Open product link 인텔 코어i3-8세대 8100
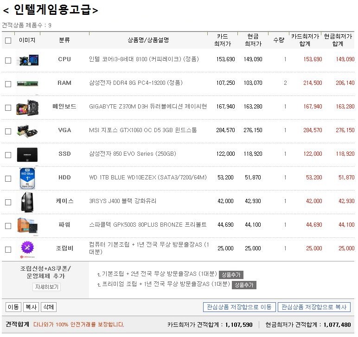This screenshot has width=358, height=337. [144, 59]
